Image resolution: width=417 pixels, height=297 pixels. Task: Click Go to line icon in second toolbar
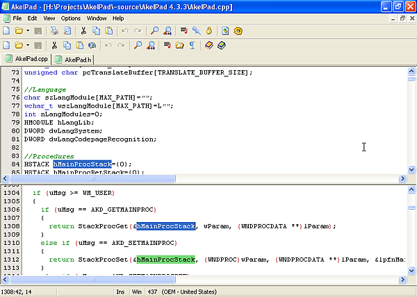pyautogui.click(x=167, y=45)
